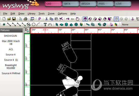Screen dimensions: 139x96
Task: Insert a pipe object
Action: (x=88, y=25)
